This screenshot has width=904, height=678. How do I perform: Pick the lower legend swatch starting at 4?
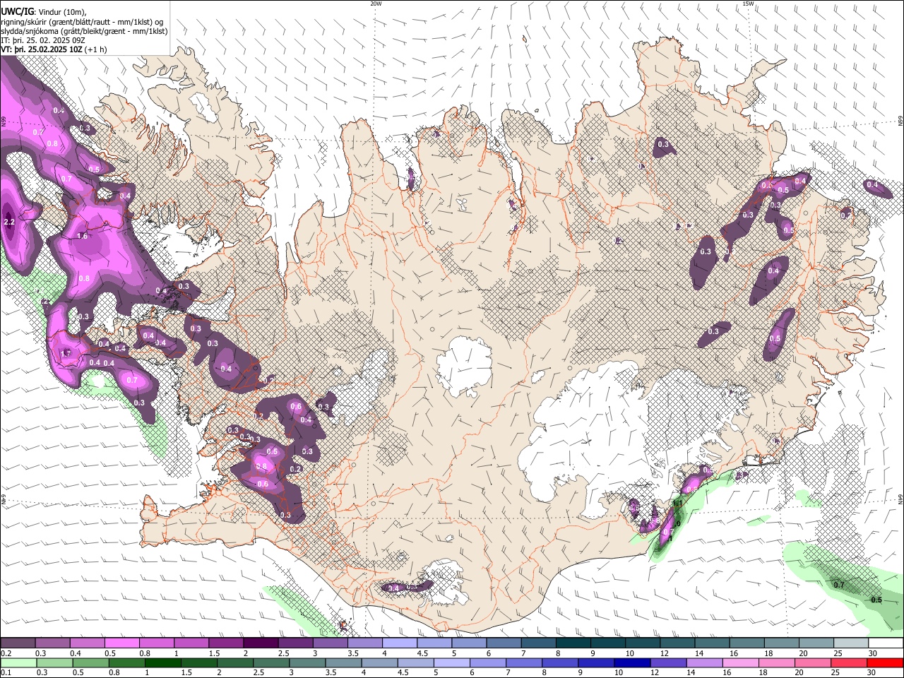[380, 662]
